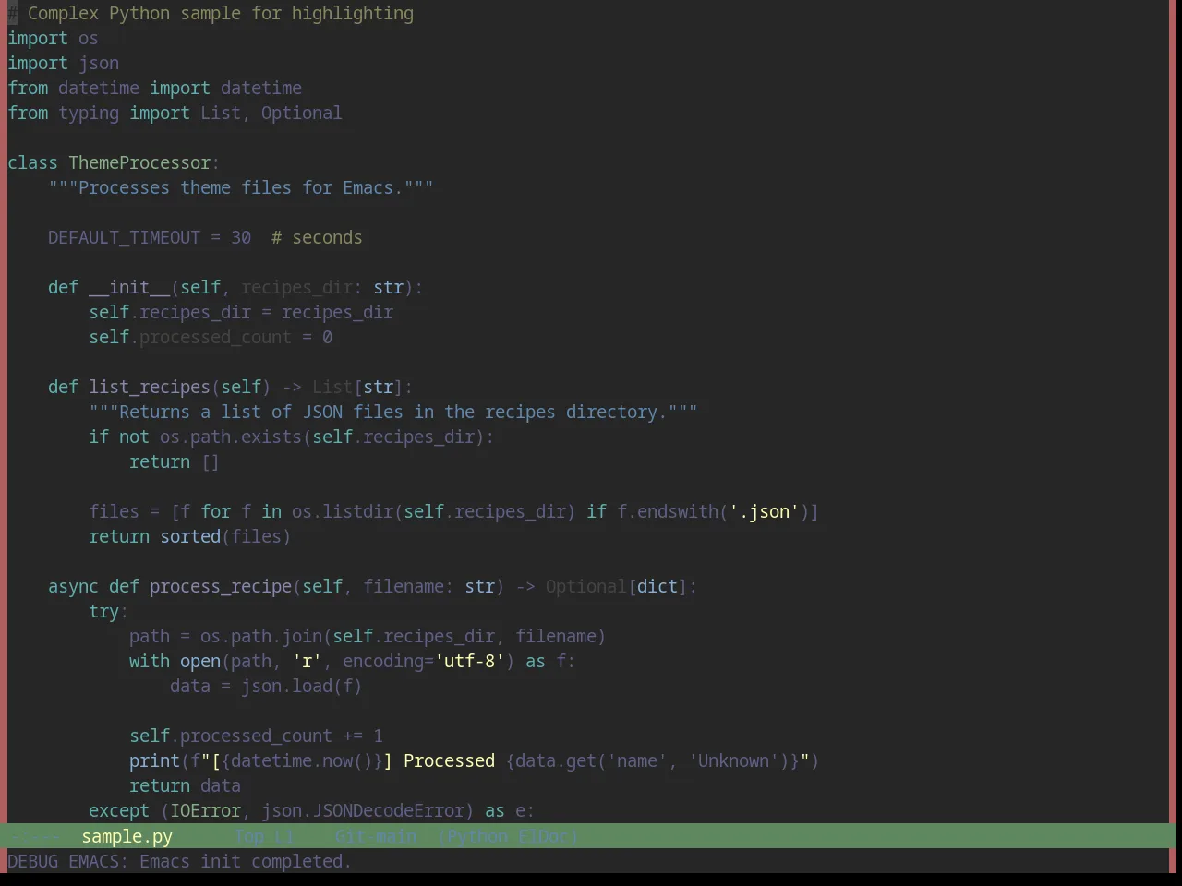Click the 'self.processed_count += 1' line
1182x886 pixels.
click(x=256, y=736)
